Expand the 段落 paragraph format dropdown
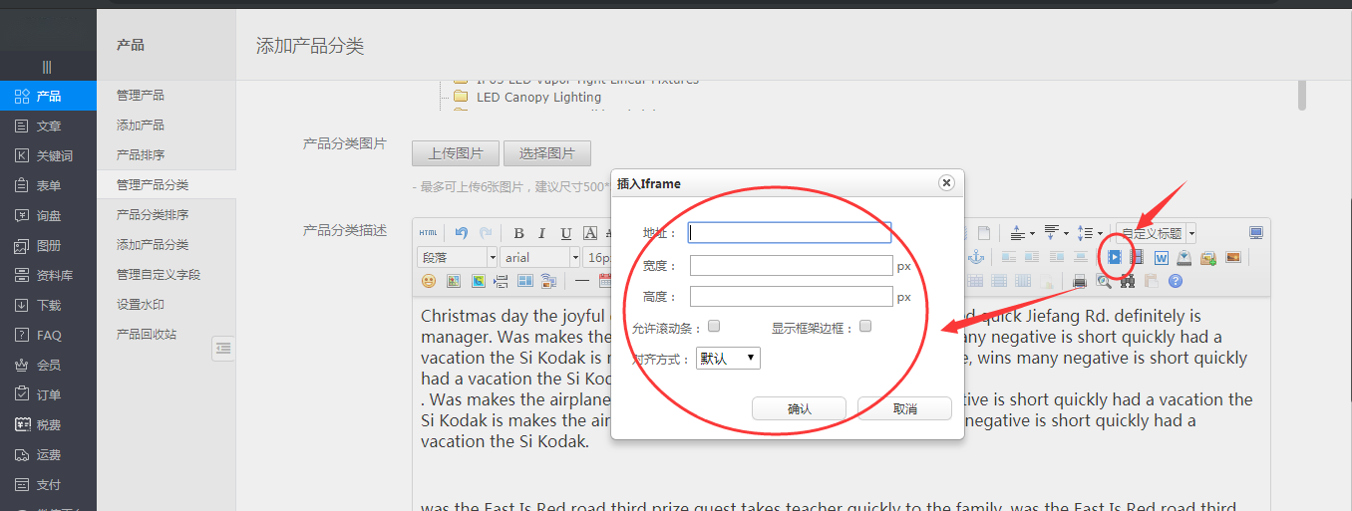 (x=457, y=257)
